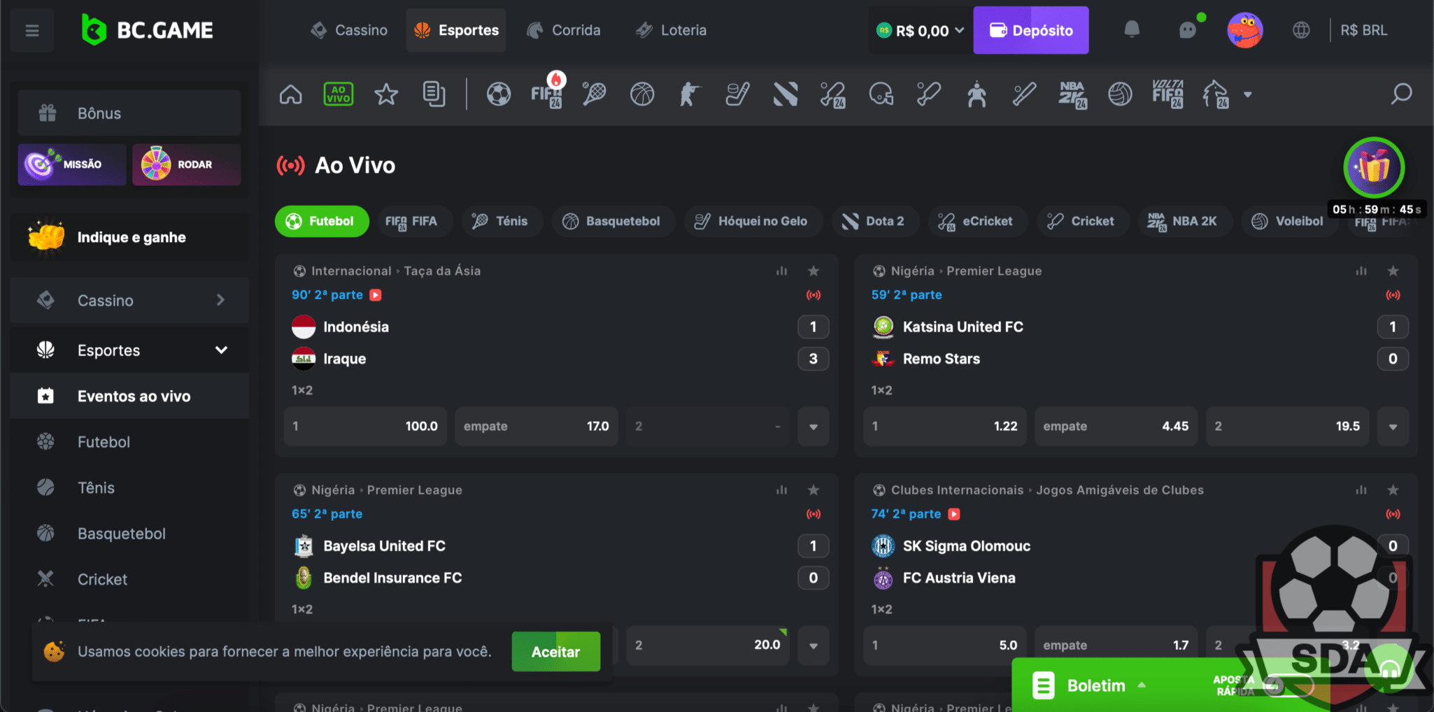Favorite the Bayelsa United match
1434x712 pixels.
(814, 490)
